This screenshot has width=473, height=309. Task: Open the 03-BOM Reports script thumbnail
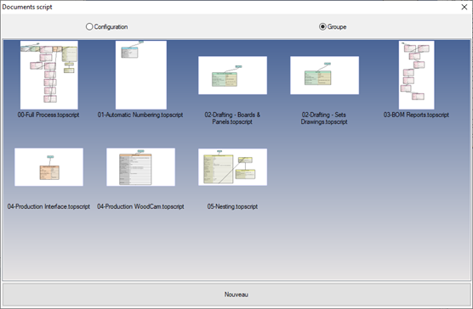[x=417, y=75]
